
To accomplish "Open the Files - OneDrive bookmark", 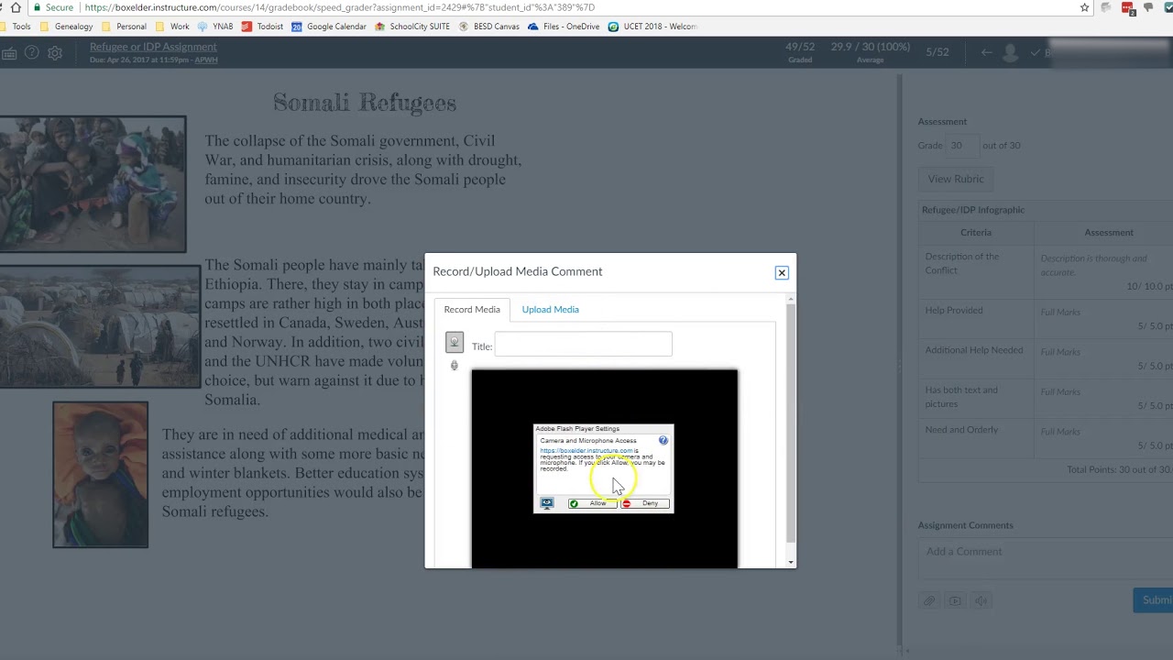I will [x=564, y=27].
